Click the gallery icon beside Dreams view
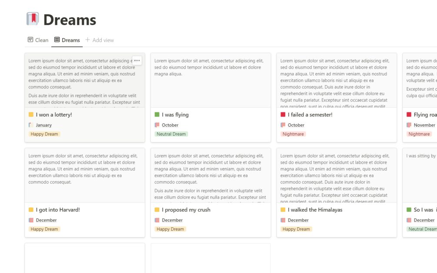 [57, 40]
